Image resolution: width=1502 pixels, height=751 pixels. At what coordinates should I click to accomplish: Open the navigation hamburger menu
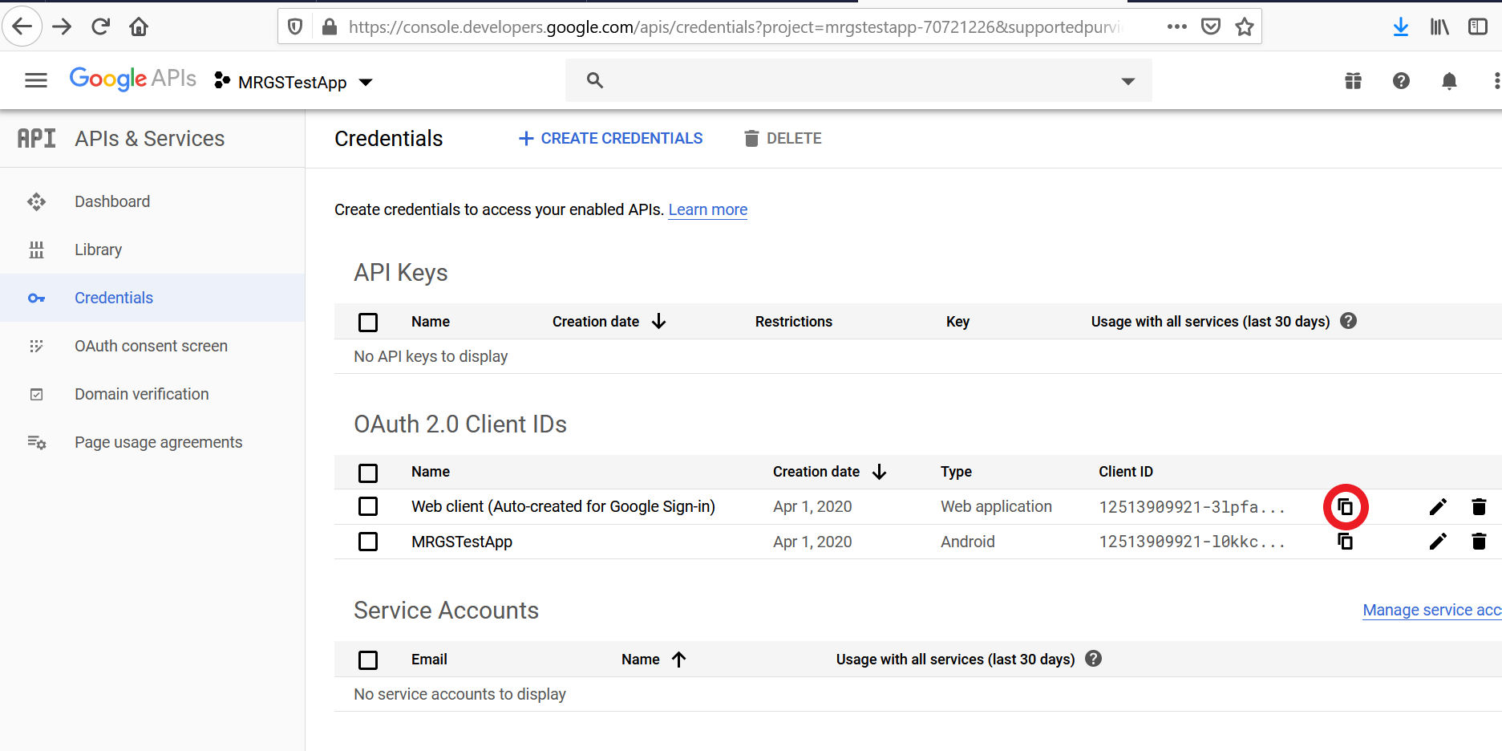click(x=35, y=80)
